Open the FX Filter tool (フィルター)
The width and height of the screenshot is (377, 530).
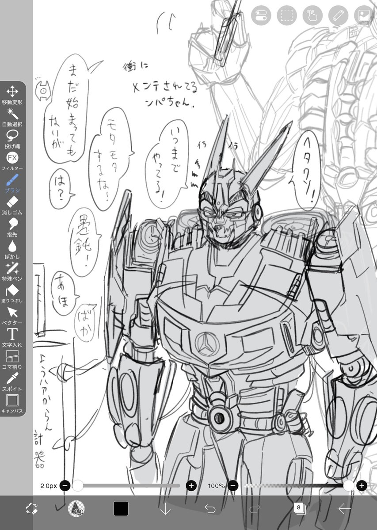12,161
